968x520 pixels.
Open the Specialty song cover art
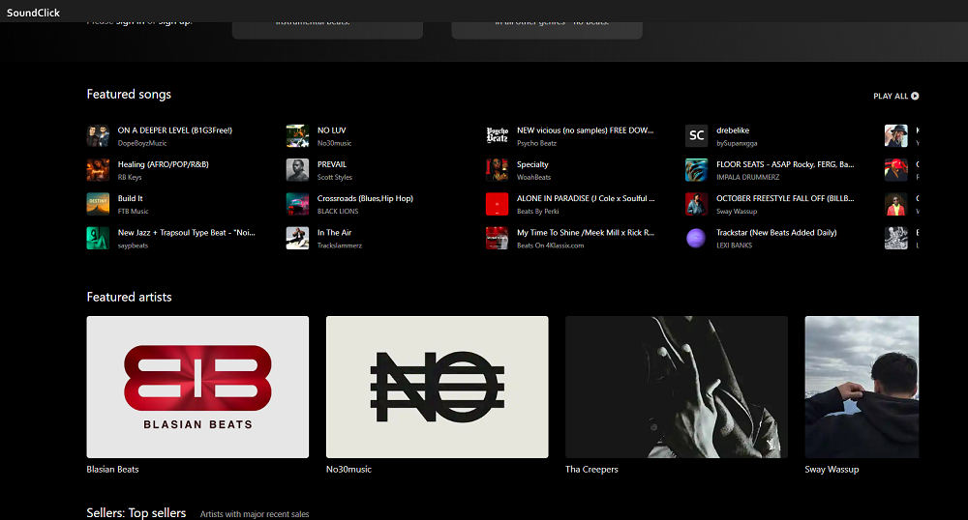[497, 170]
